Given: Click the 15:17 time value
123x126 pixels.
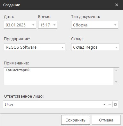Looking at the screenshot, I should [x=45, y=25].
